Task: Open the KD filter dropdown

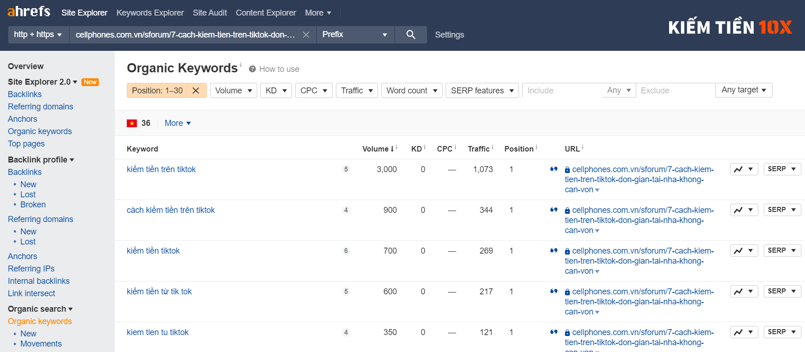Action: coord(276,91)
